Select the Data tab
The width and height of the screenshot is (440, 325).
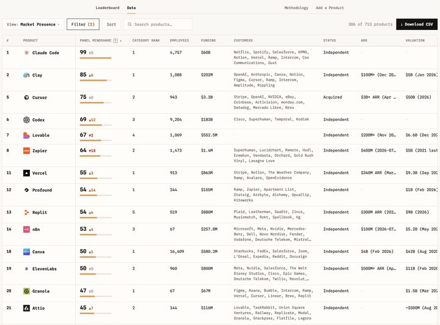click(131, 8)
